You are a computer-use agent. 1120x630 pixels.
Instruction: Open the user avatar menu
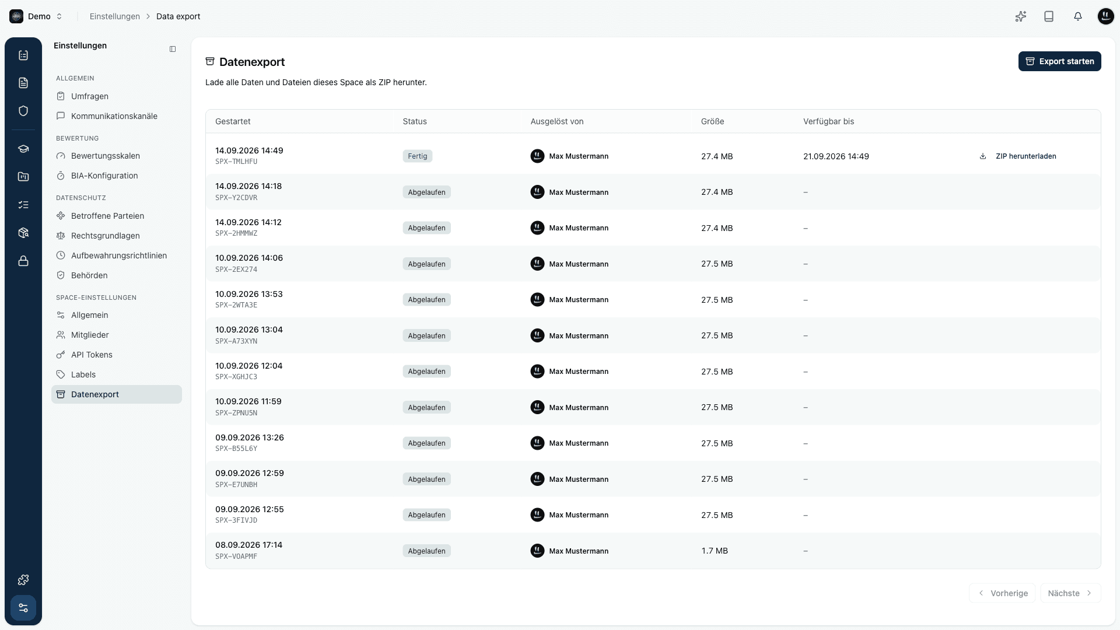pyautogui.click(x=1105, y=16)
